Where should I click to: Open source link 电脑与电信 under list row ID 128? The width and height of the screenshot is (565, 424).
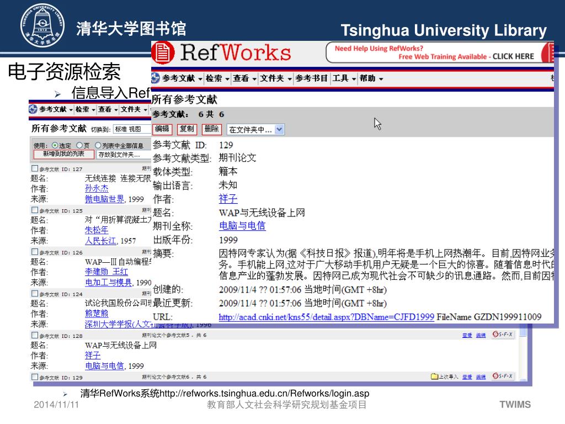[104, 366]
